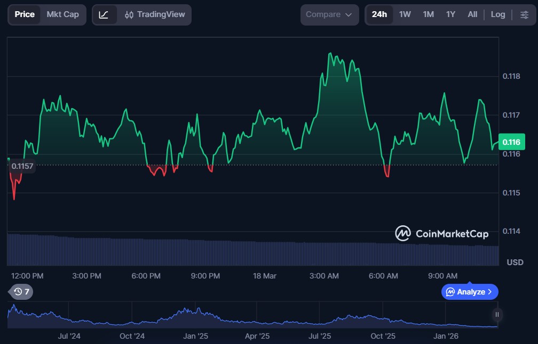Open the Compare dropdown
The width and height of the screenshot is (538, 344).
tap(329, 15)
